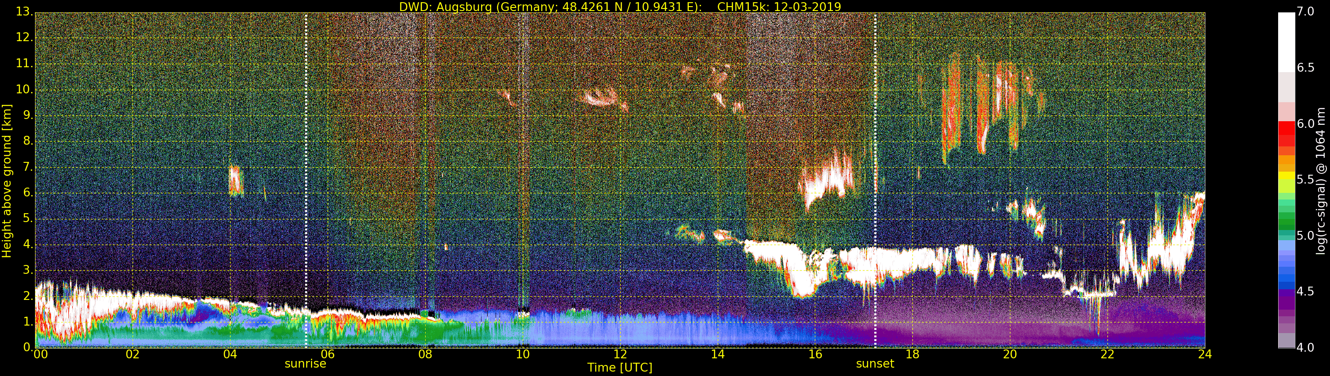Screen dimensions: 1330x376
Task: Click the x-axis tick label '08'
Action: pyautogui.click(x=425, y=354)
